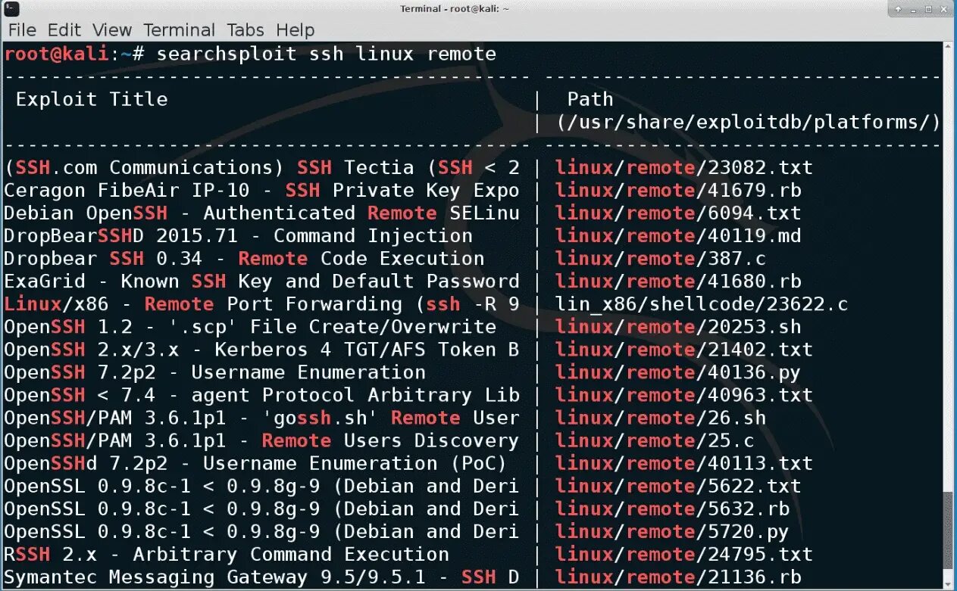Click 'OpenSSH/PAM 3.6.1p1 - gossh.sh' title
Image resolution: width=957 pixels, height=591 pixels.
pos(262,418)
